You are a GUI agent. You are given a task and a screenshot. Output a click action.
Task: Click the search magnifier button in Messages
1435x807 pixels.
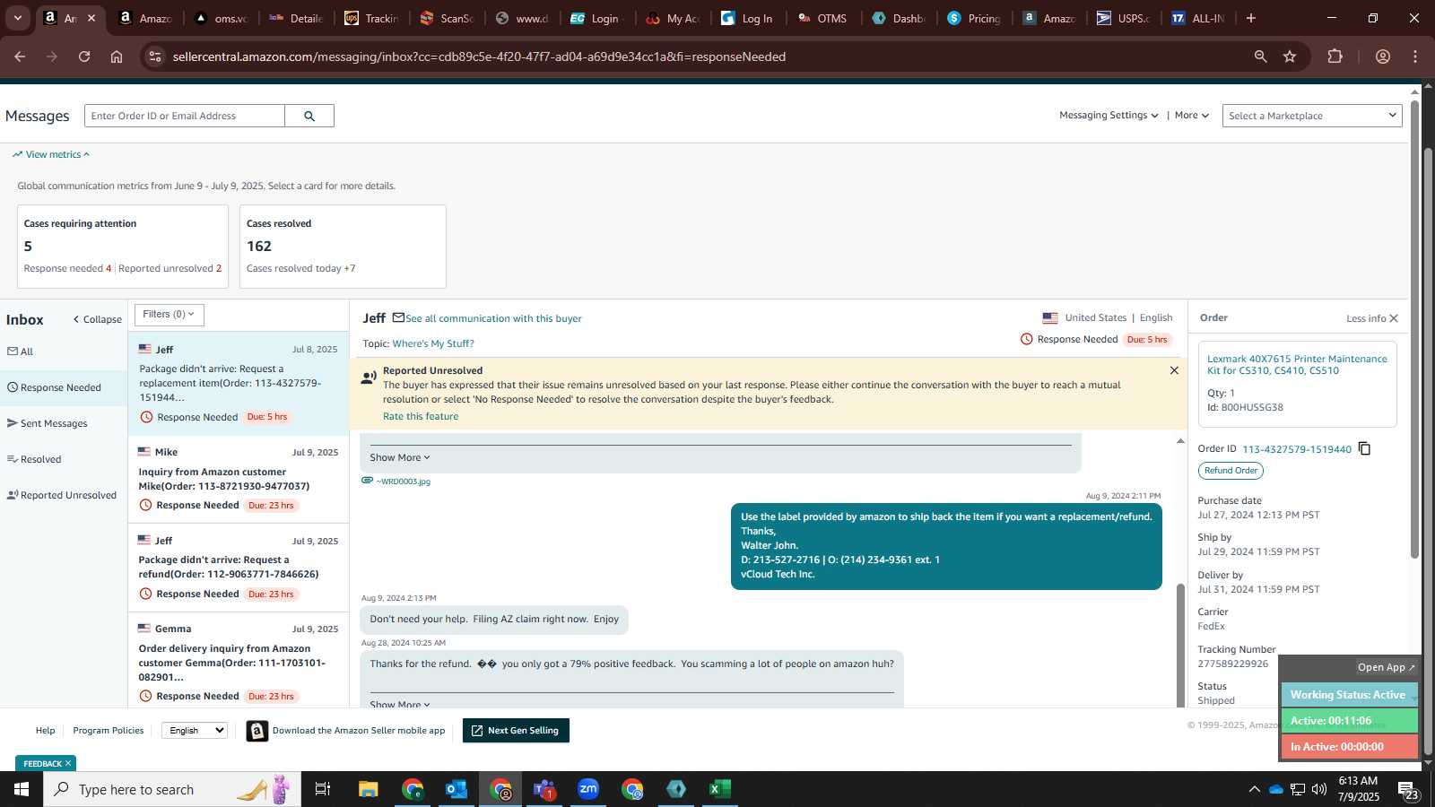[309, 116]
